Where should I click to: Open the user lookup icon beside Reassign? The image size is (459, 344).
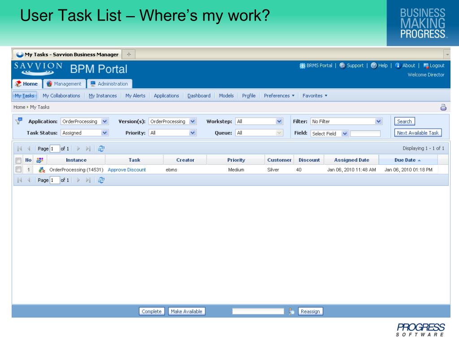click(291, 311)
